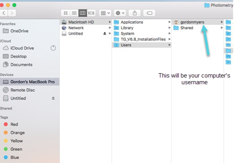Select the Red tag

[14, 124]
